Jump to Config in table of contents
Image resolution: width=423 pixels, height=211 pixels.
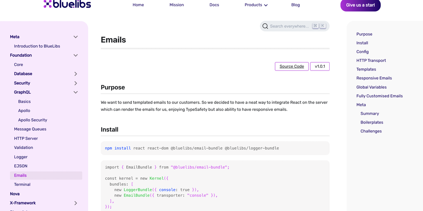pyautogui.click(x=362, y=52)
